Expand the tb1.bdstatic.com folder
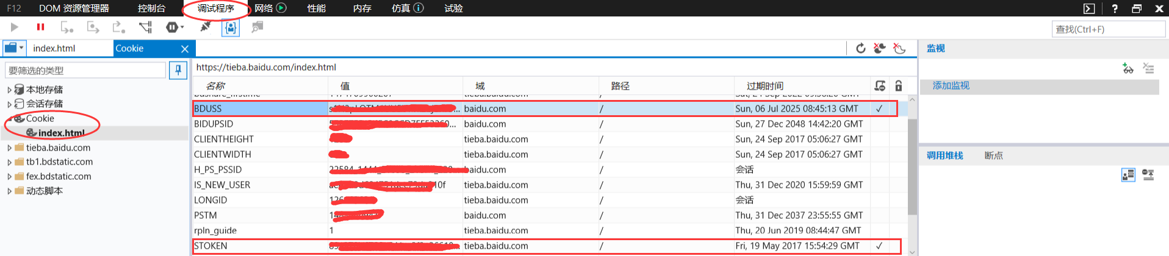The image size is (1169, 256). pyautogui.click(x=9, y=162)
